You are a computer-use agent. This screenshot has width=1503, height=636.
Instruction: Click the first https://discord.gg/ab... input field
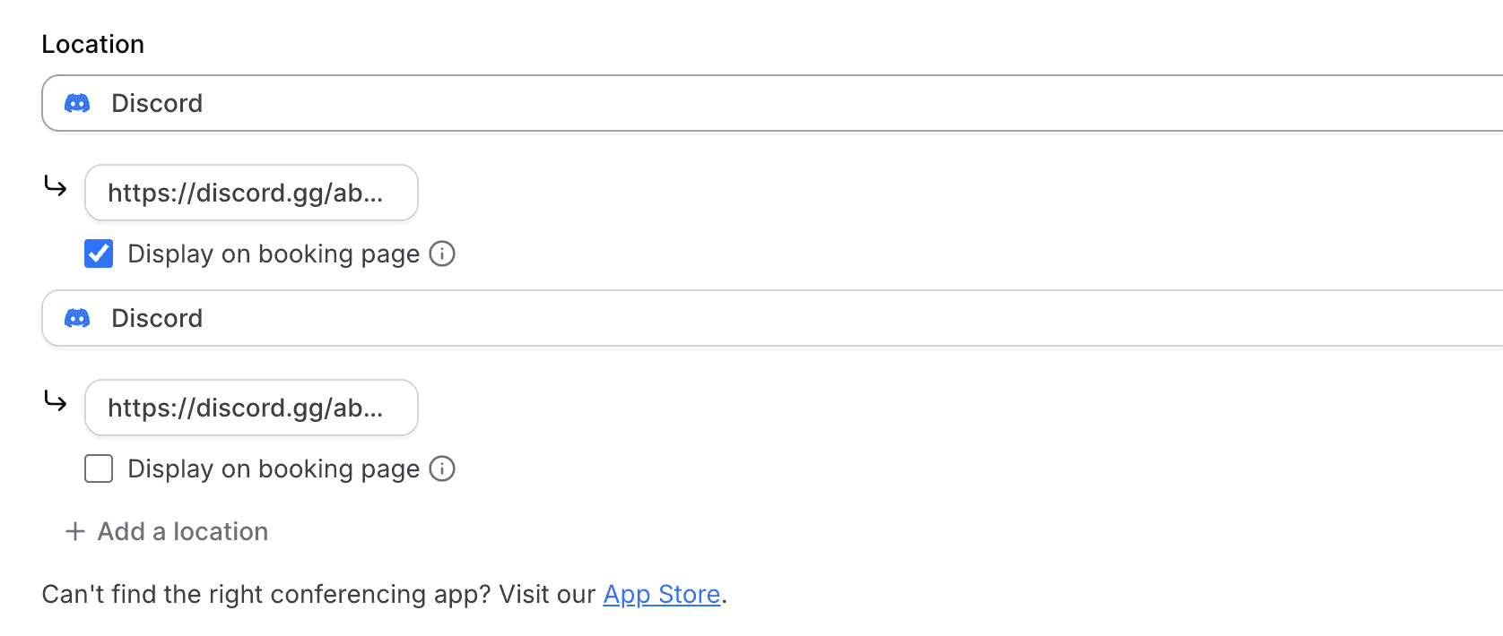click(x=251, y=193)
